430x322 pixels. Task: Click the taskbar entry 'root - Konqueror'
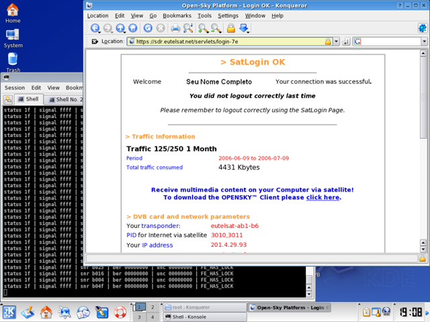[204, 307]
